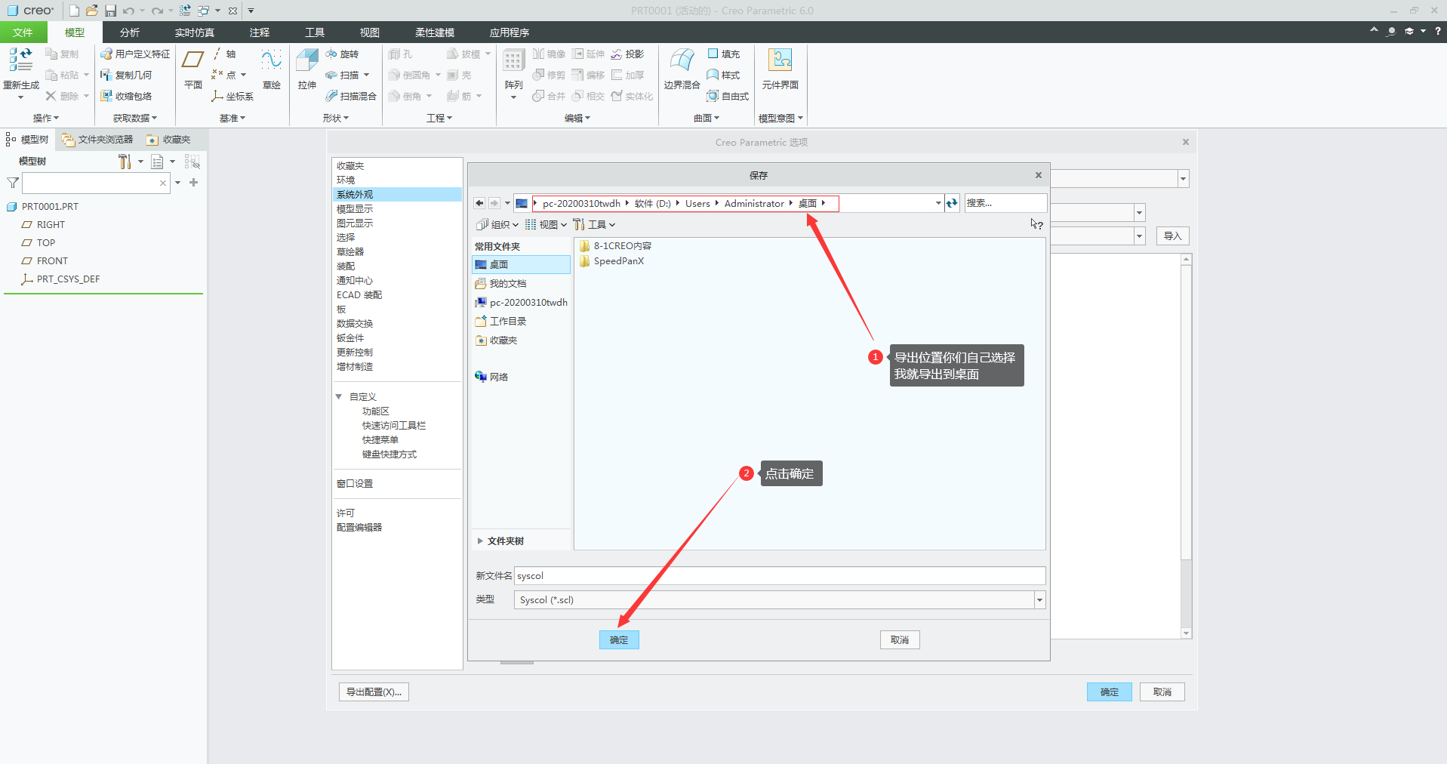Click the Save icon in quick access toolbar

(x=110, y=11)
